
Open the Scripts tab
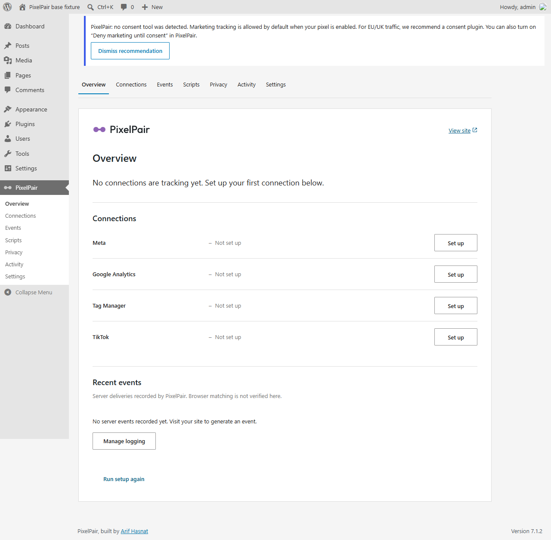tap(191, 85)
